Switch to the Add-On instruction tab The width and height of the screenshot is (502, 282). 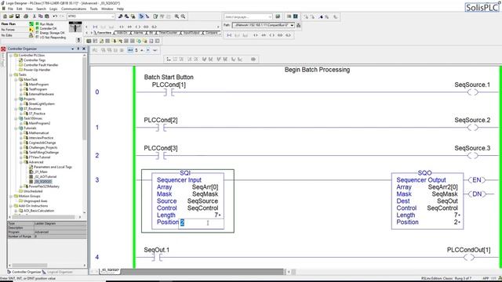tap(122, 33)
